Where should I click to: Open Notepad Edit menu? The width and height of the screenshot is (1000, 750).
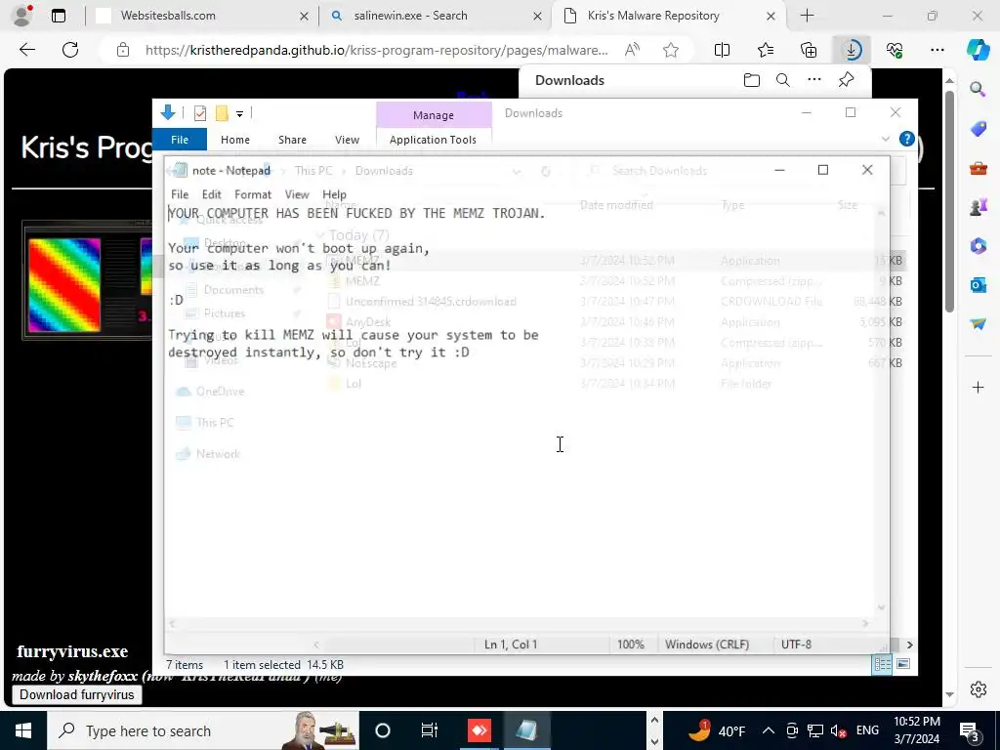coord(211,194)
